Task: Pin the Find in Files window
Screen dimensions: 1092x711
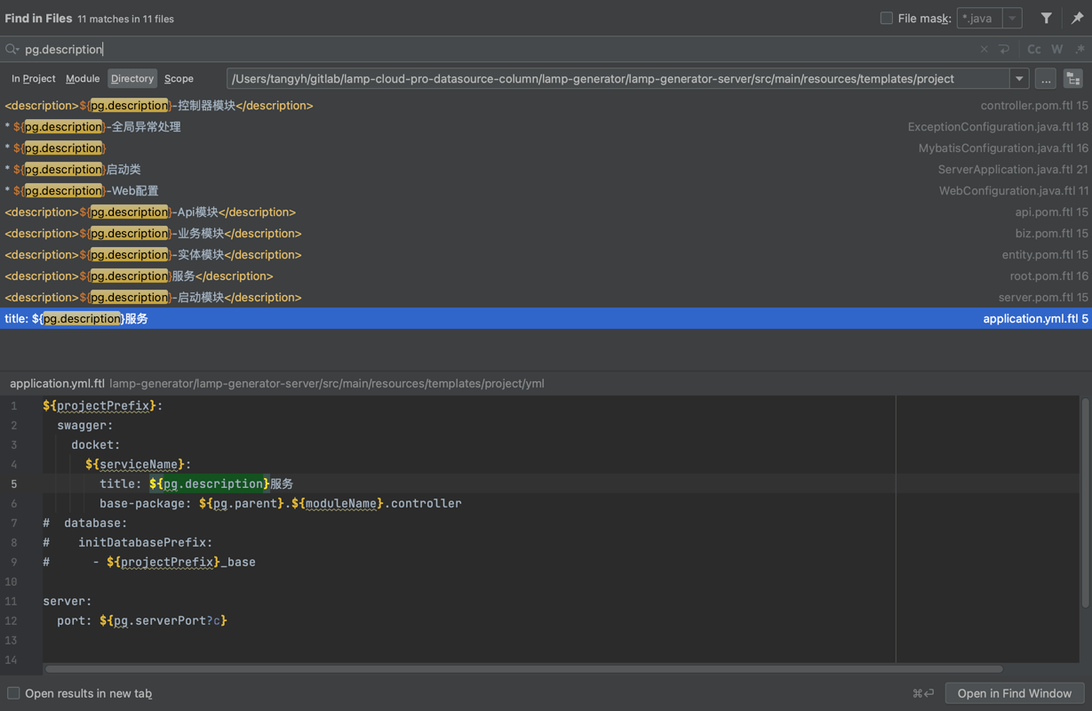Action: tap(1077, 19)
